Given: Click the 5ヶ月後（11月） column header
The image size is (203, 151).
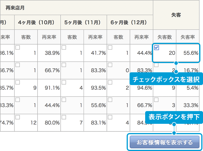Looking at the screenshot, I should point(84,22).
